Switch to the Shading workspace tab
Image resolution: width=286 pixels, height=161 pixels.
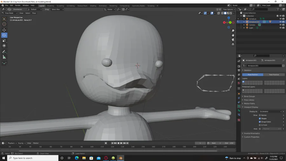pyautogui.click(x=93, y=6)
